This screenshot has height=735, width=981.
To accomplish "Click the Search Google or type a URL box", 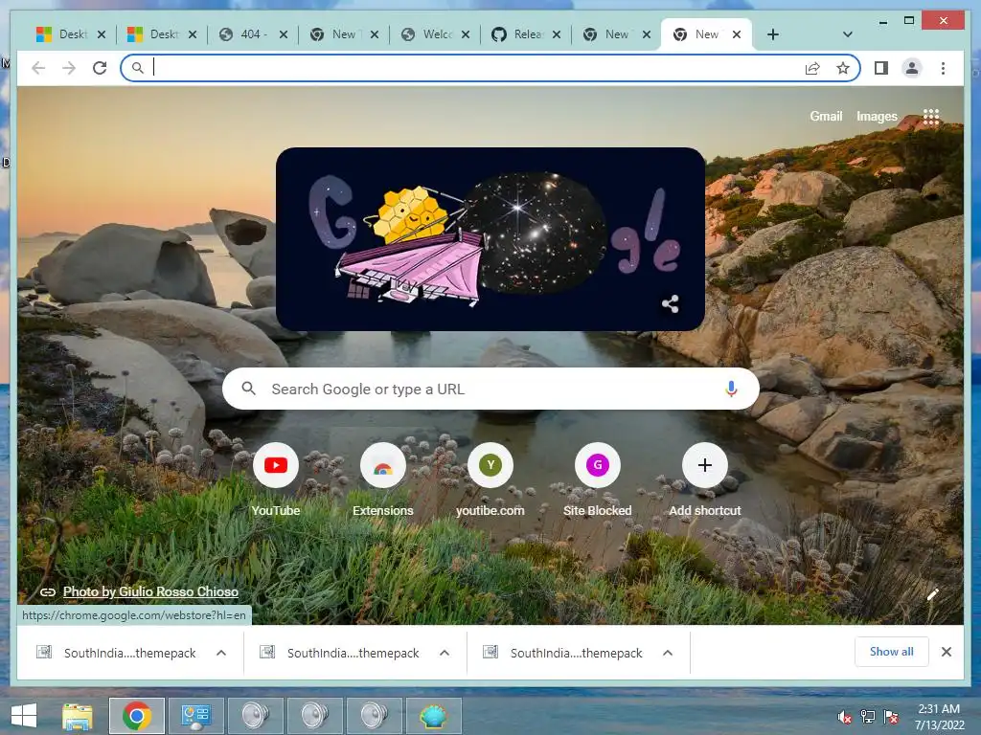I will (x=490, y=389).
